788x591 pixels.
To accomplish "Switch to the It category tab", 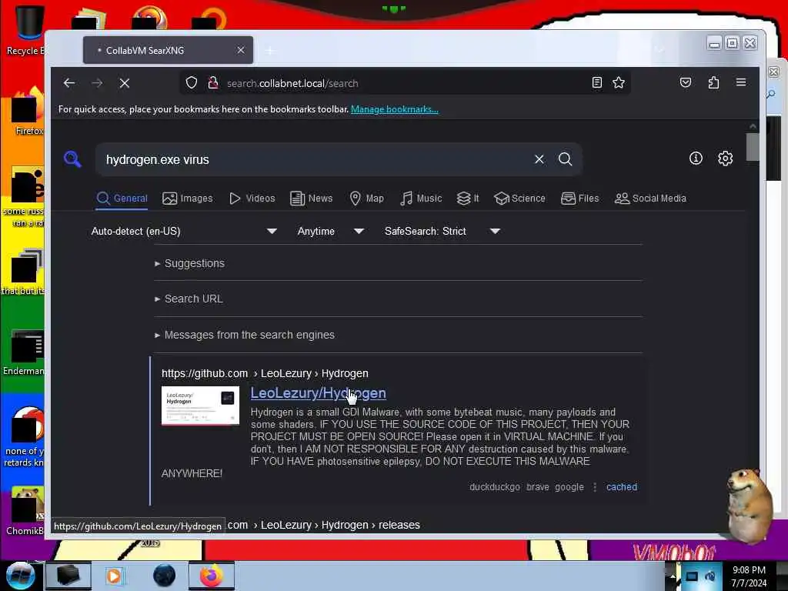I will click(x=468, y=198).
